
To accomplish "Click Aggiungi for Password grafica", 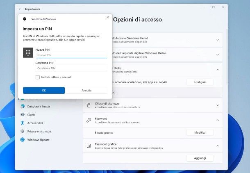I will point(200,158).
